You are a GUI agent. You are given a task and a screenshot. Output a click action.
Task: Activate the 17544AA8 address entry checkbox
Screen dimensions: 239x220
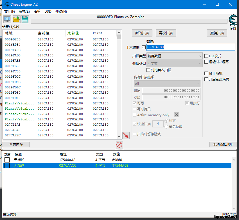(x=7, y=160)
